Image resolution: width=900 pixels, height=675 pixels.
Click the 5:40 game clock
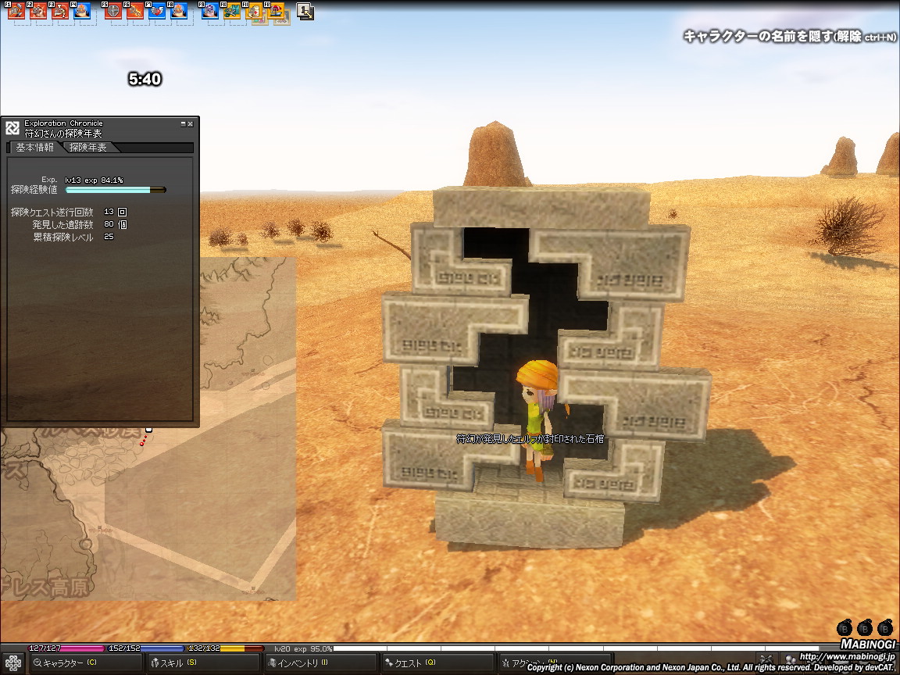(x=145, y=79)
